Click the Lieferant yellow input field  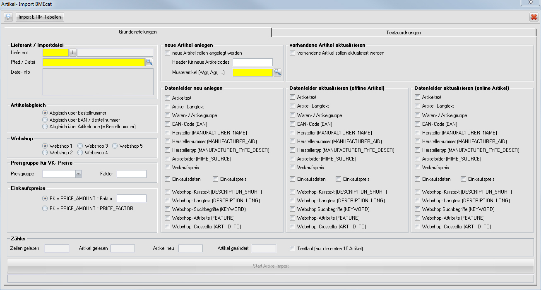click(x=55, y=53)
